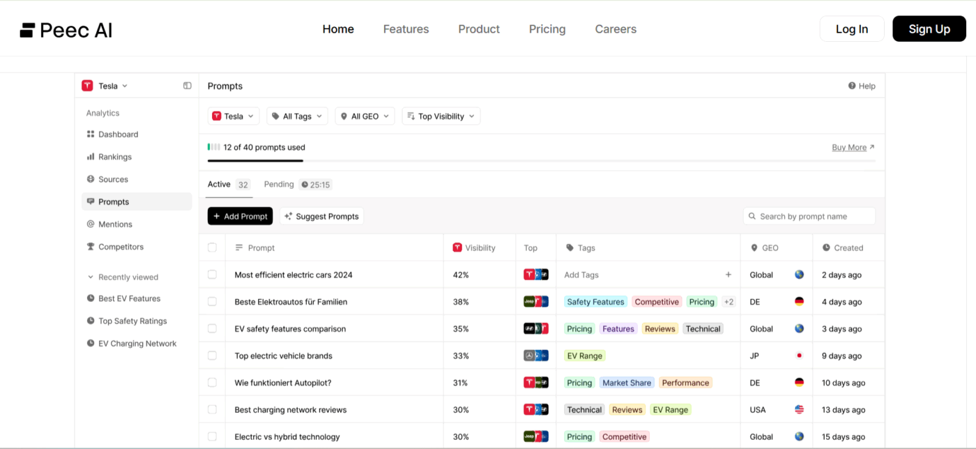Screen dimensions: 976x449
Task: Open the All Tags filter dropdown
Action: click(297, 116)
